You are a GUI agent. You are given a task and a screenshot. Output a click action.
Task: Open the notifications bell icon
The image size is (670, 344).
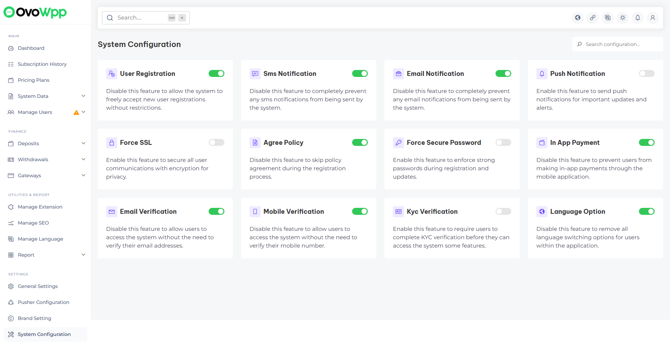(x=638, y=18)
